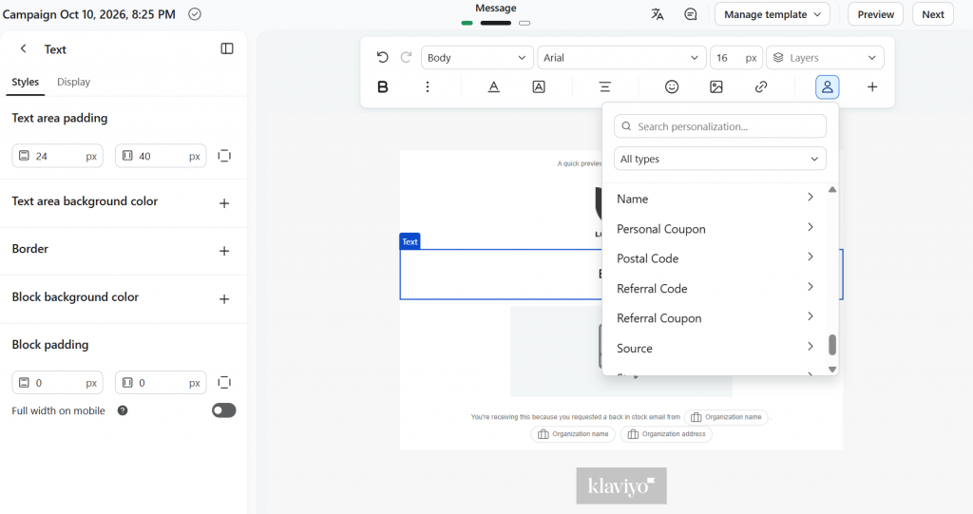Open the Arial font family dropdown

click(x=621, y=58)
